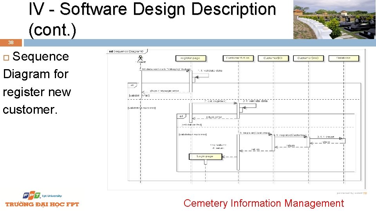This screenshot has height=211, width=376.
Task: Click the "1.1: validate data" message label
Action: (x=210, y=71)
